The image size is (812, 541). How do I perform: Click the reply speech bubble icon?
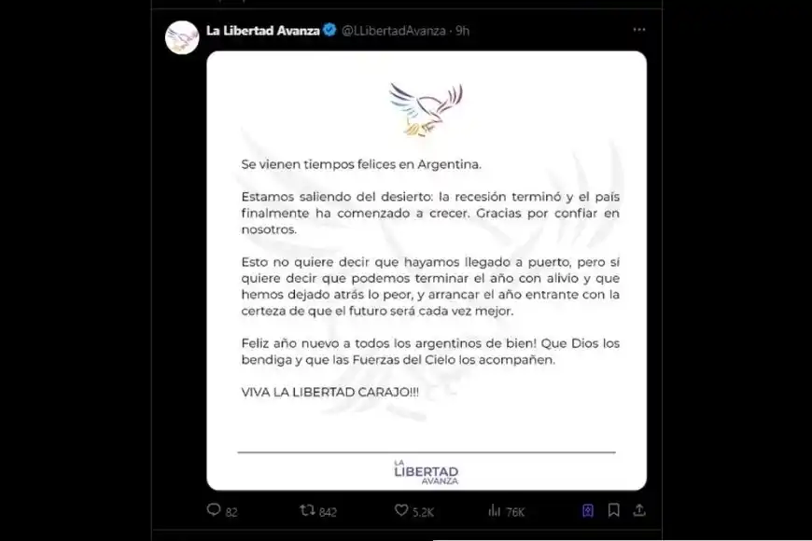(x=214, y=510)
